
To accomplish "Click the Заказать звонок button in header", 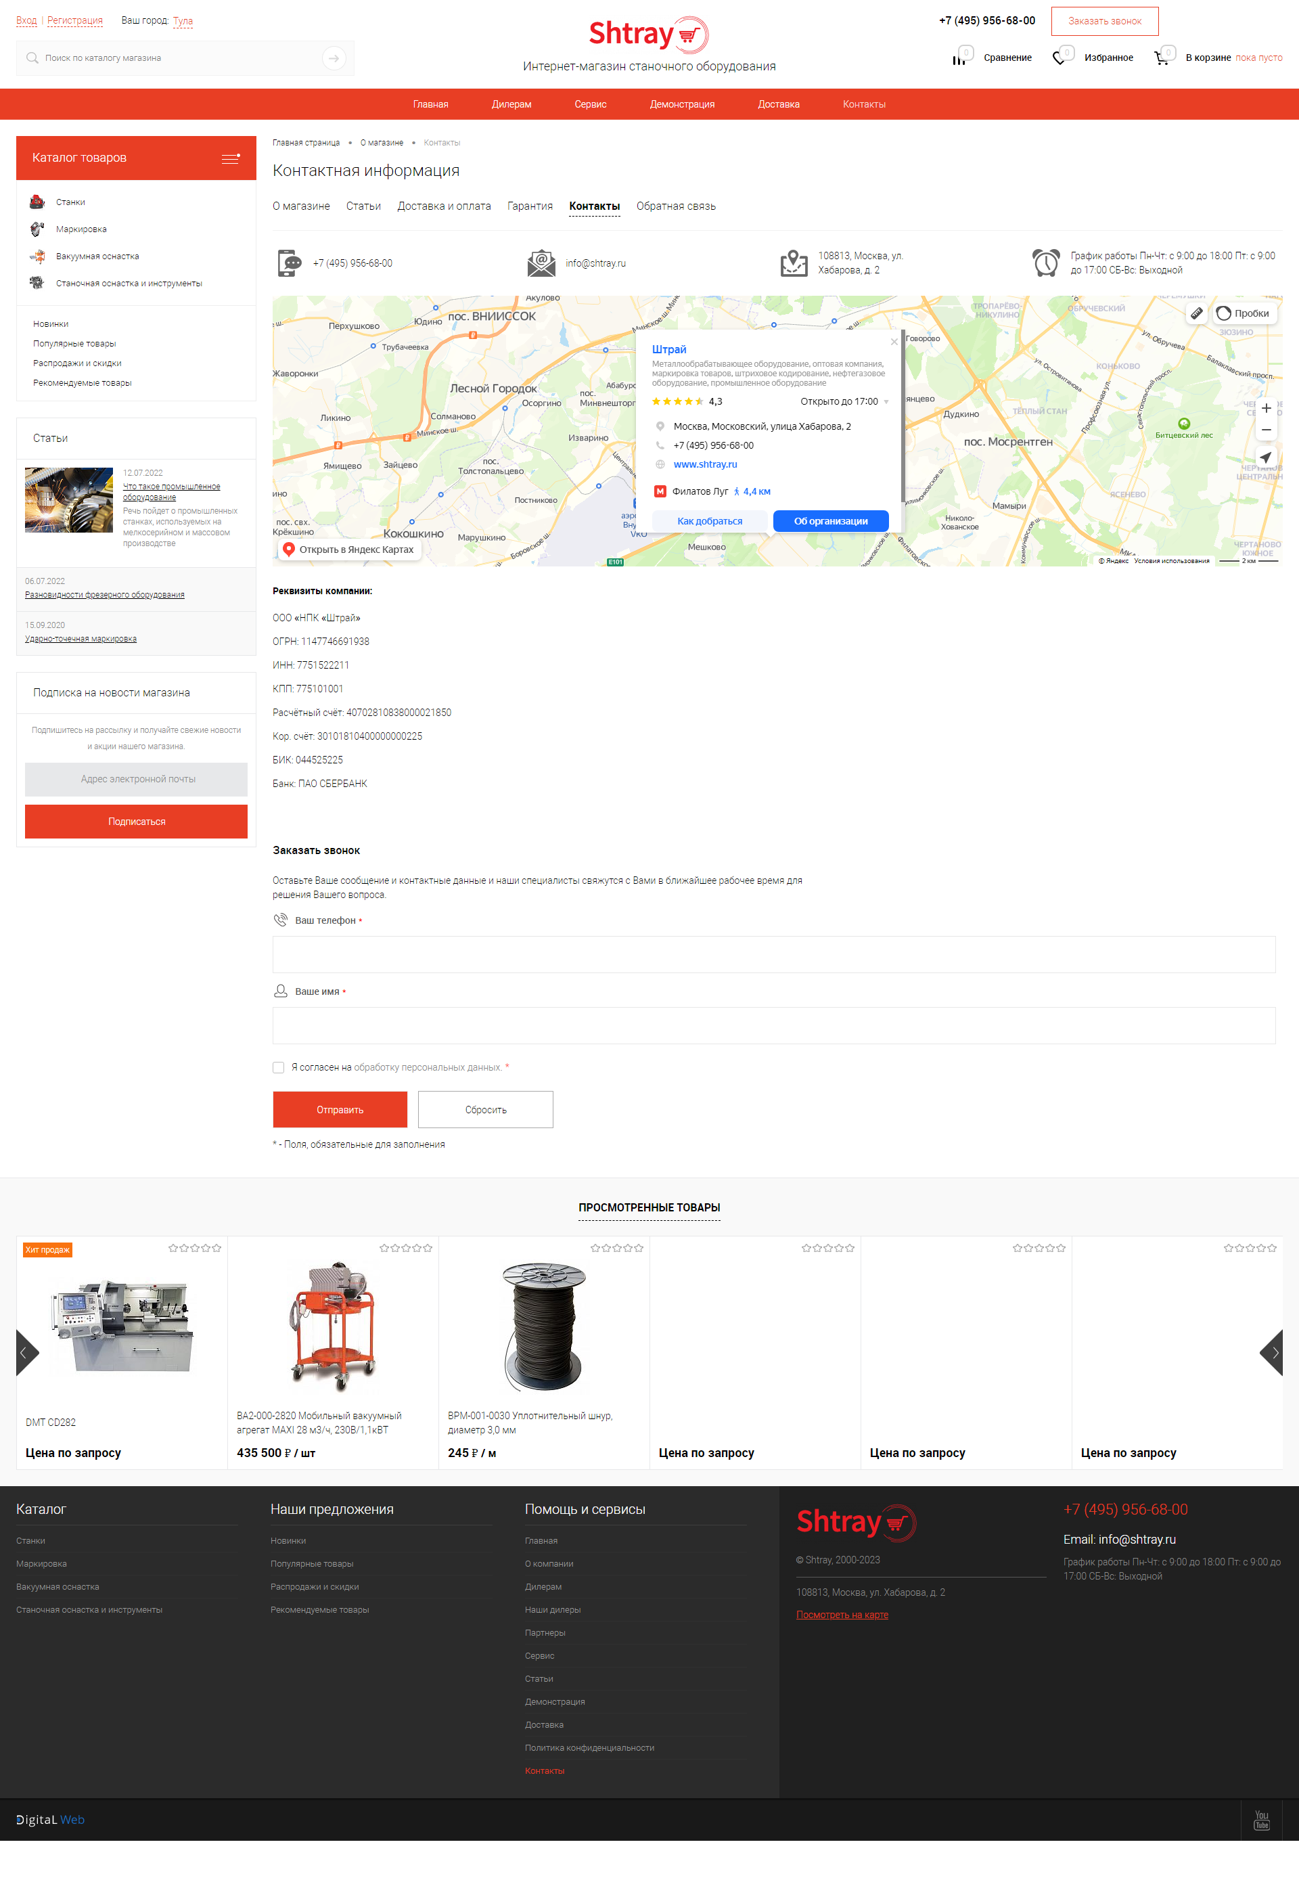I will click(x=1104, y=21).
